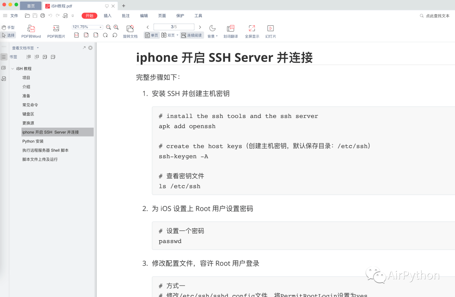Close the bookmark side panel
The width and height of the screenshot is (455, 297).
click(x=91, y=48)
